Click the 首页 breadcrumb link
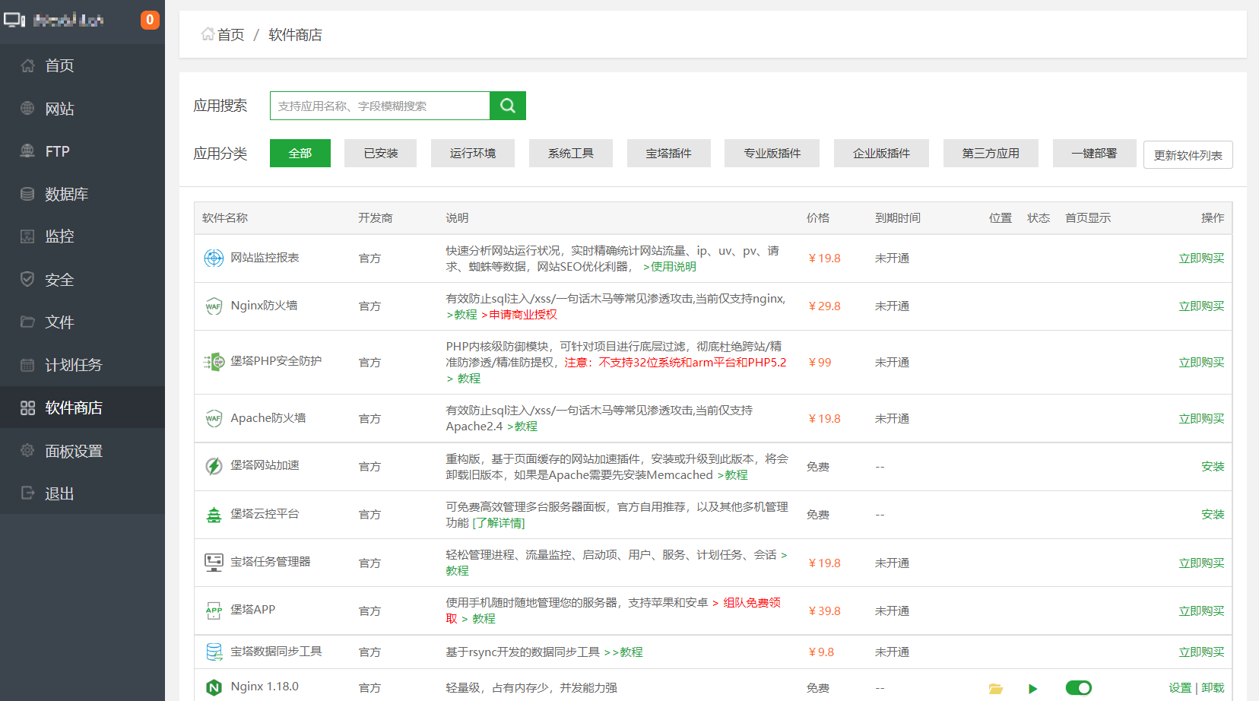Screen dimensions: 1259x701 pos(230,35)
